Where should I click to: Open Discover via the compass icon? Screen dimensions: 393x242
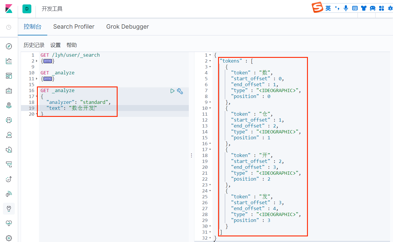pos(9,46)
